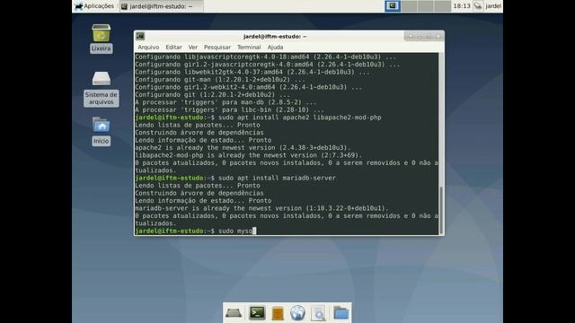Switch to the first active workspace

pyautogui.click(x=393, y=6)
